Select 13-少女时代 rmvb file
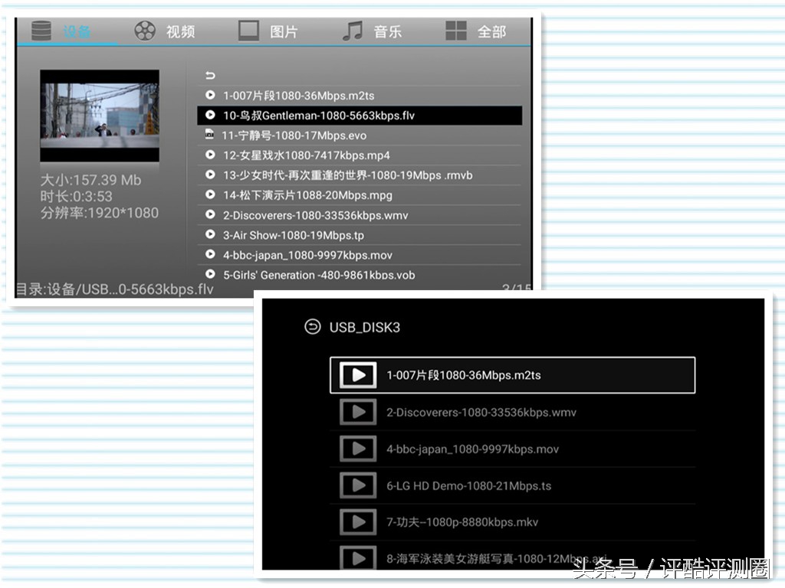The image size is (785, 588). [x=360, y=175]
